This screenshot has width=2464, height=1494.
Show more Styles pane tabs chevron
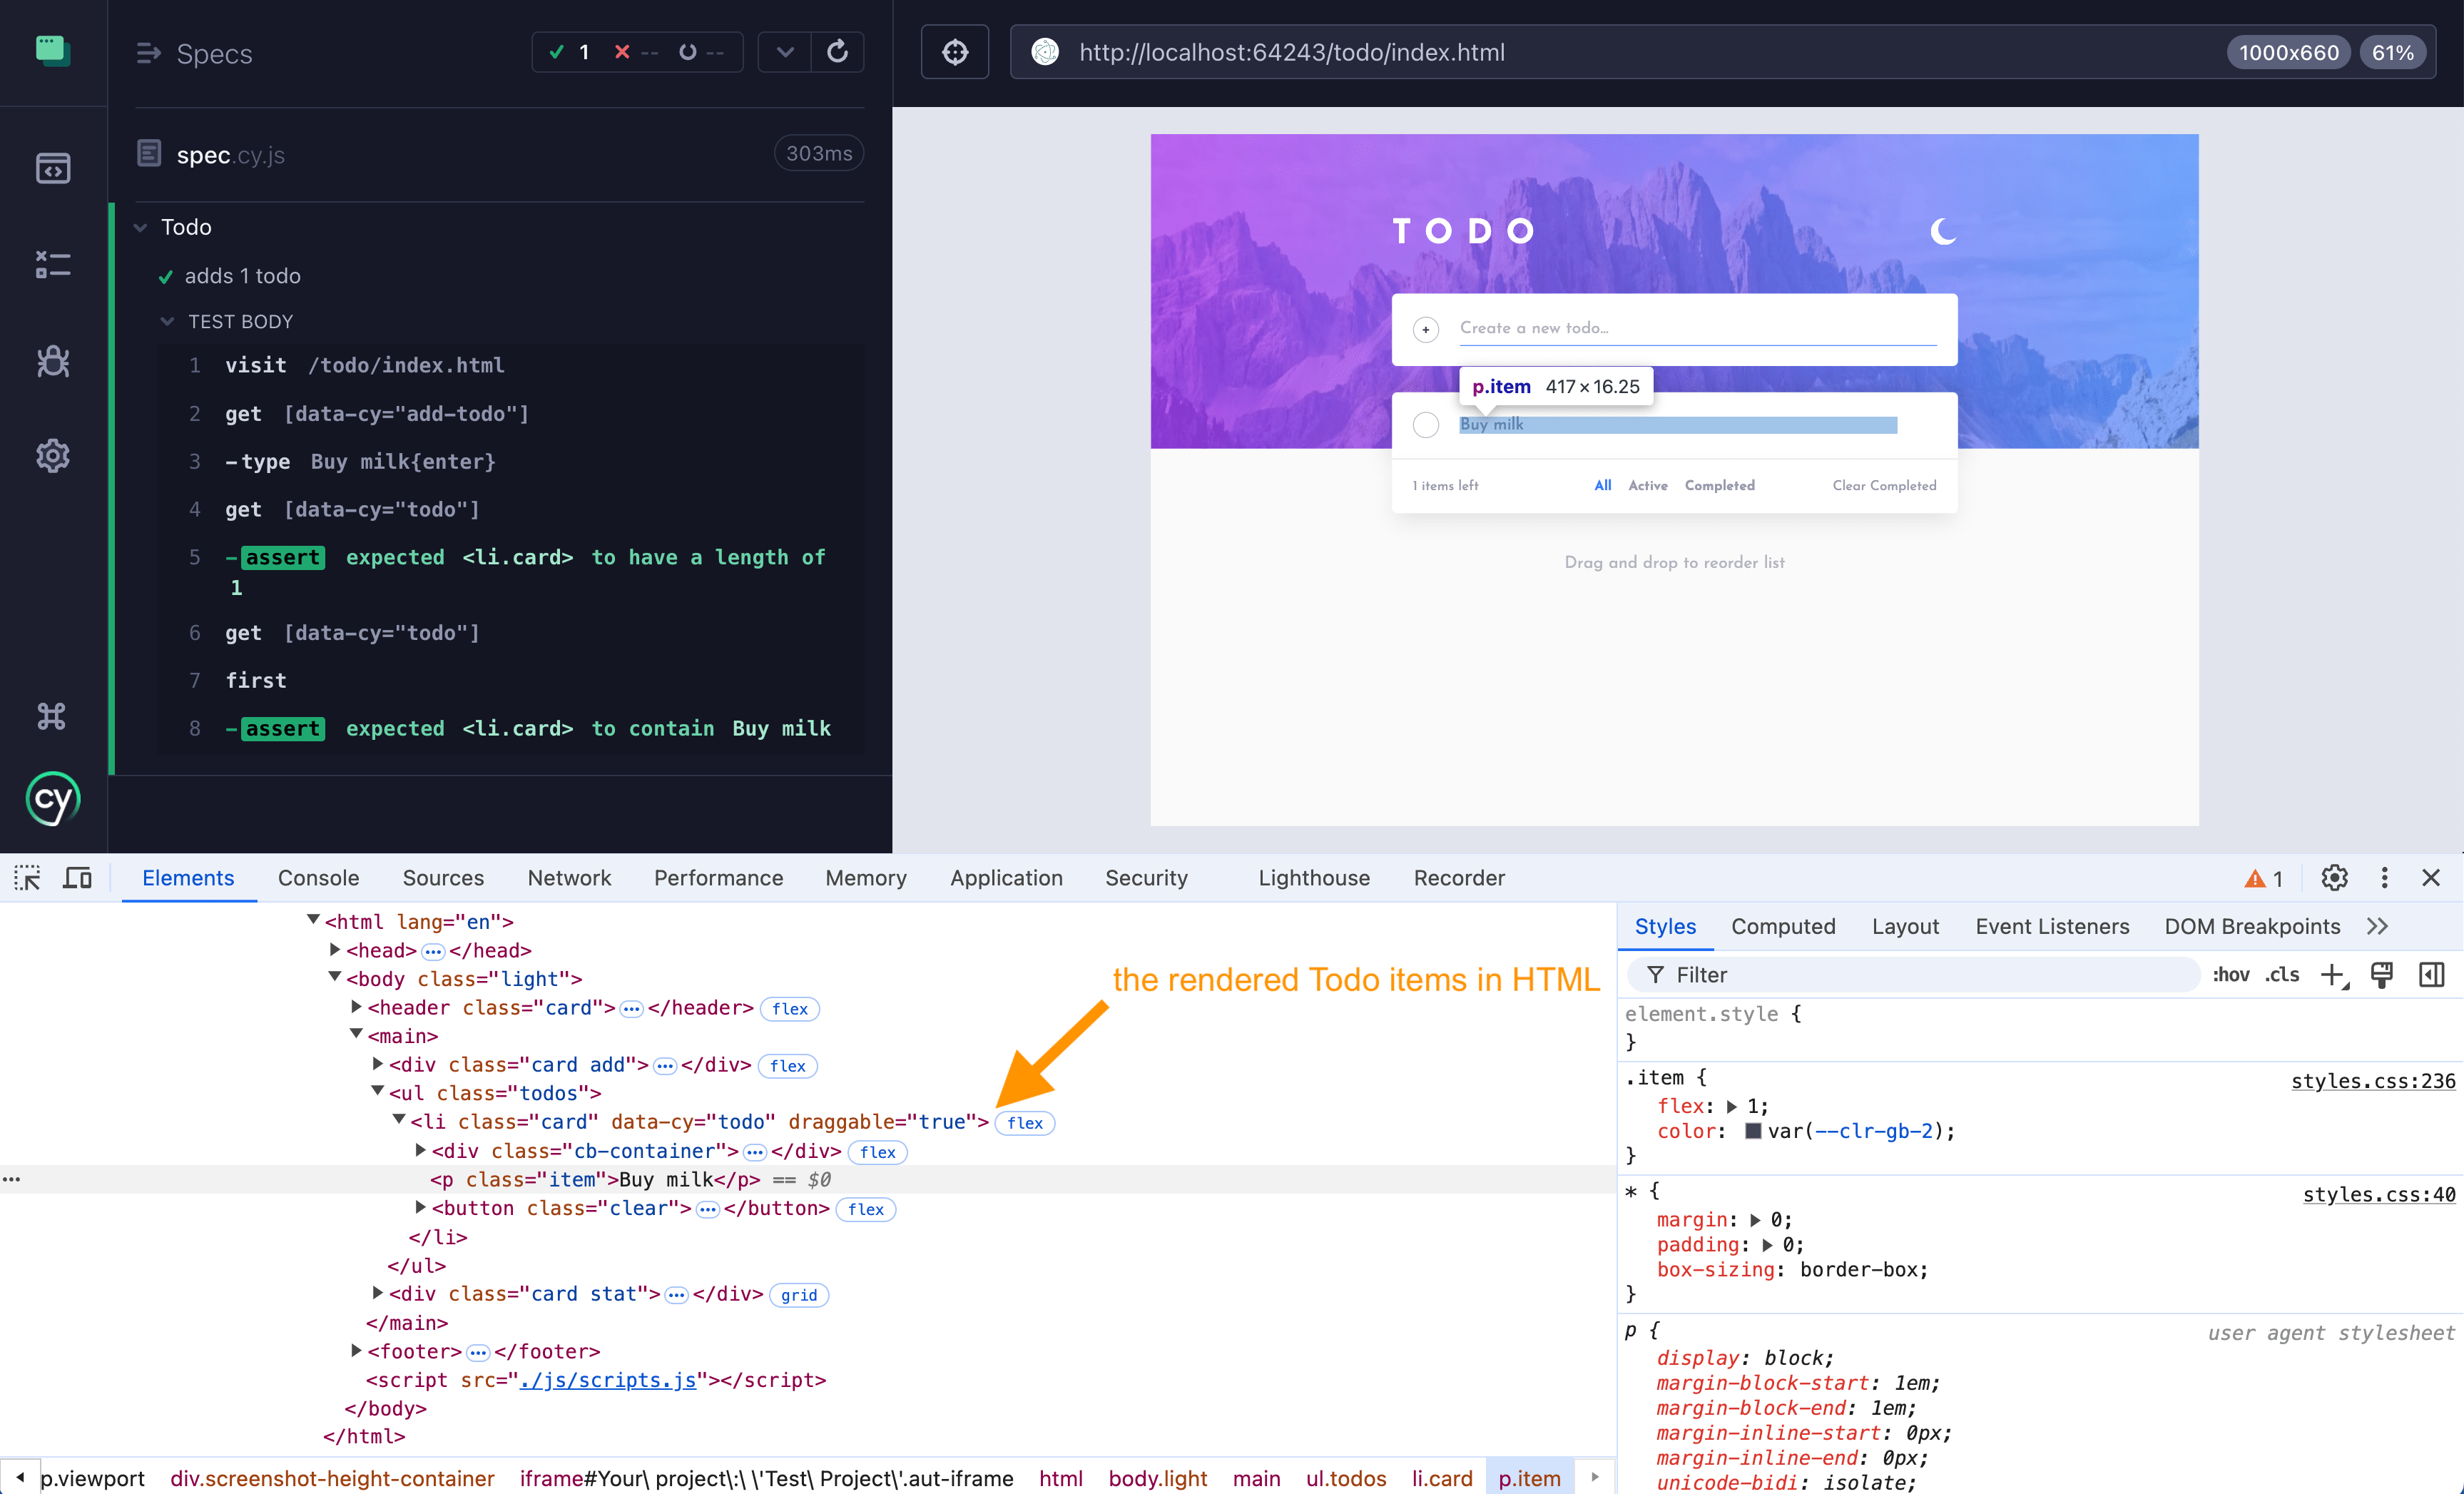(x=2378, y=926)
